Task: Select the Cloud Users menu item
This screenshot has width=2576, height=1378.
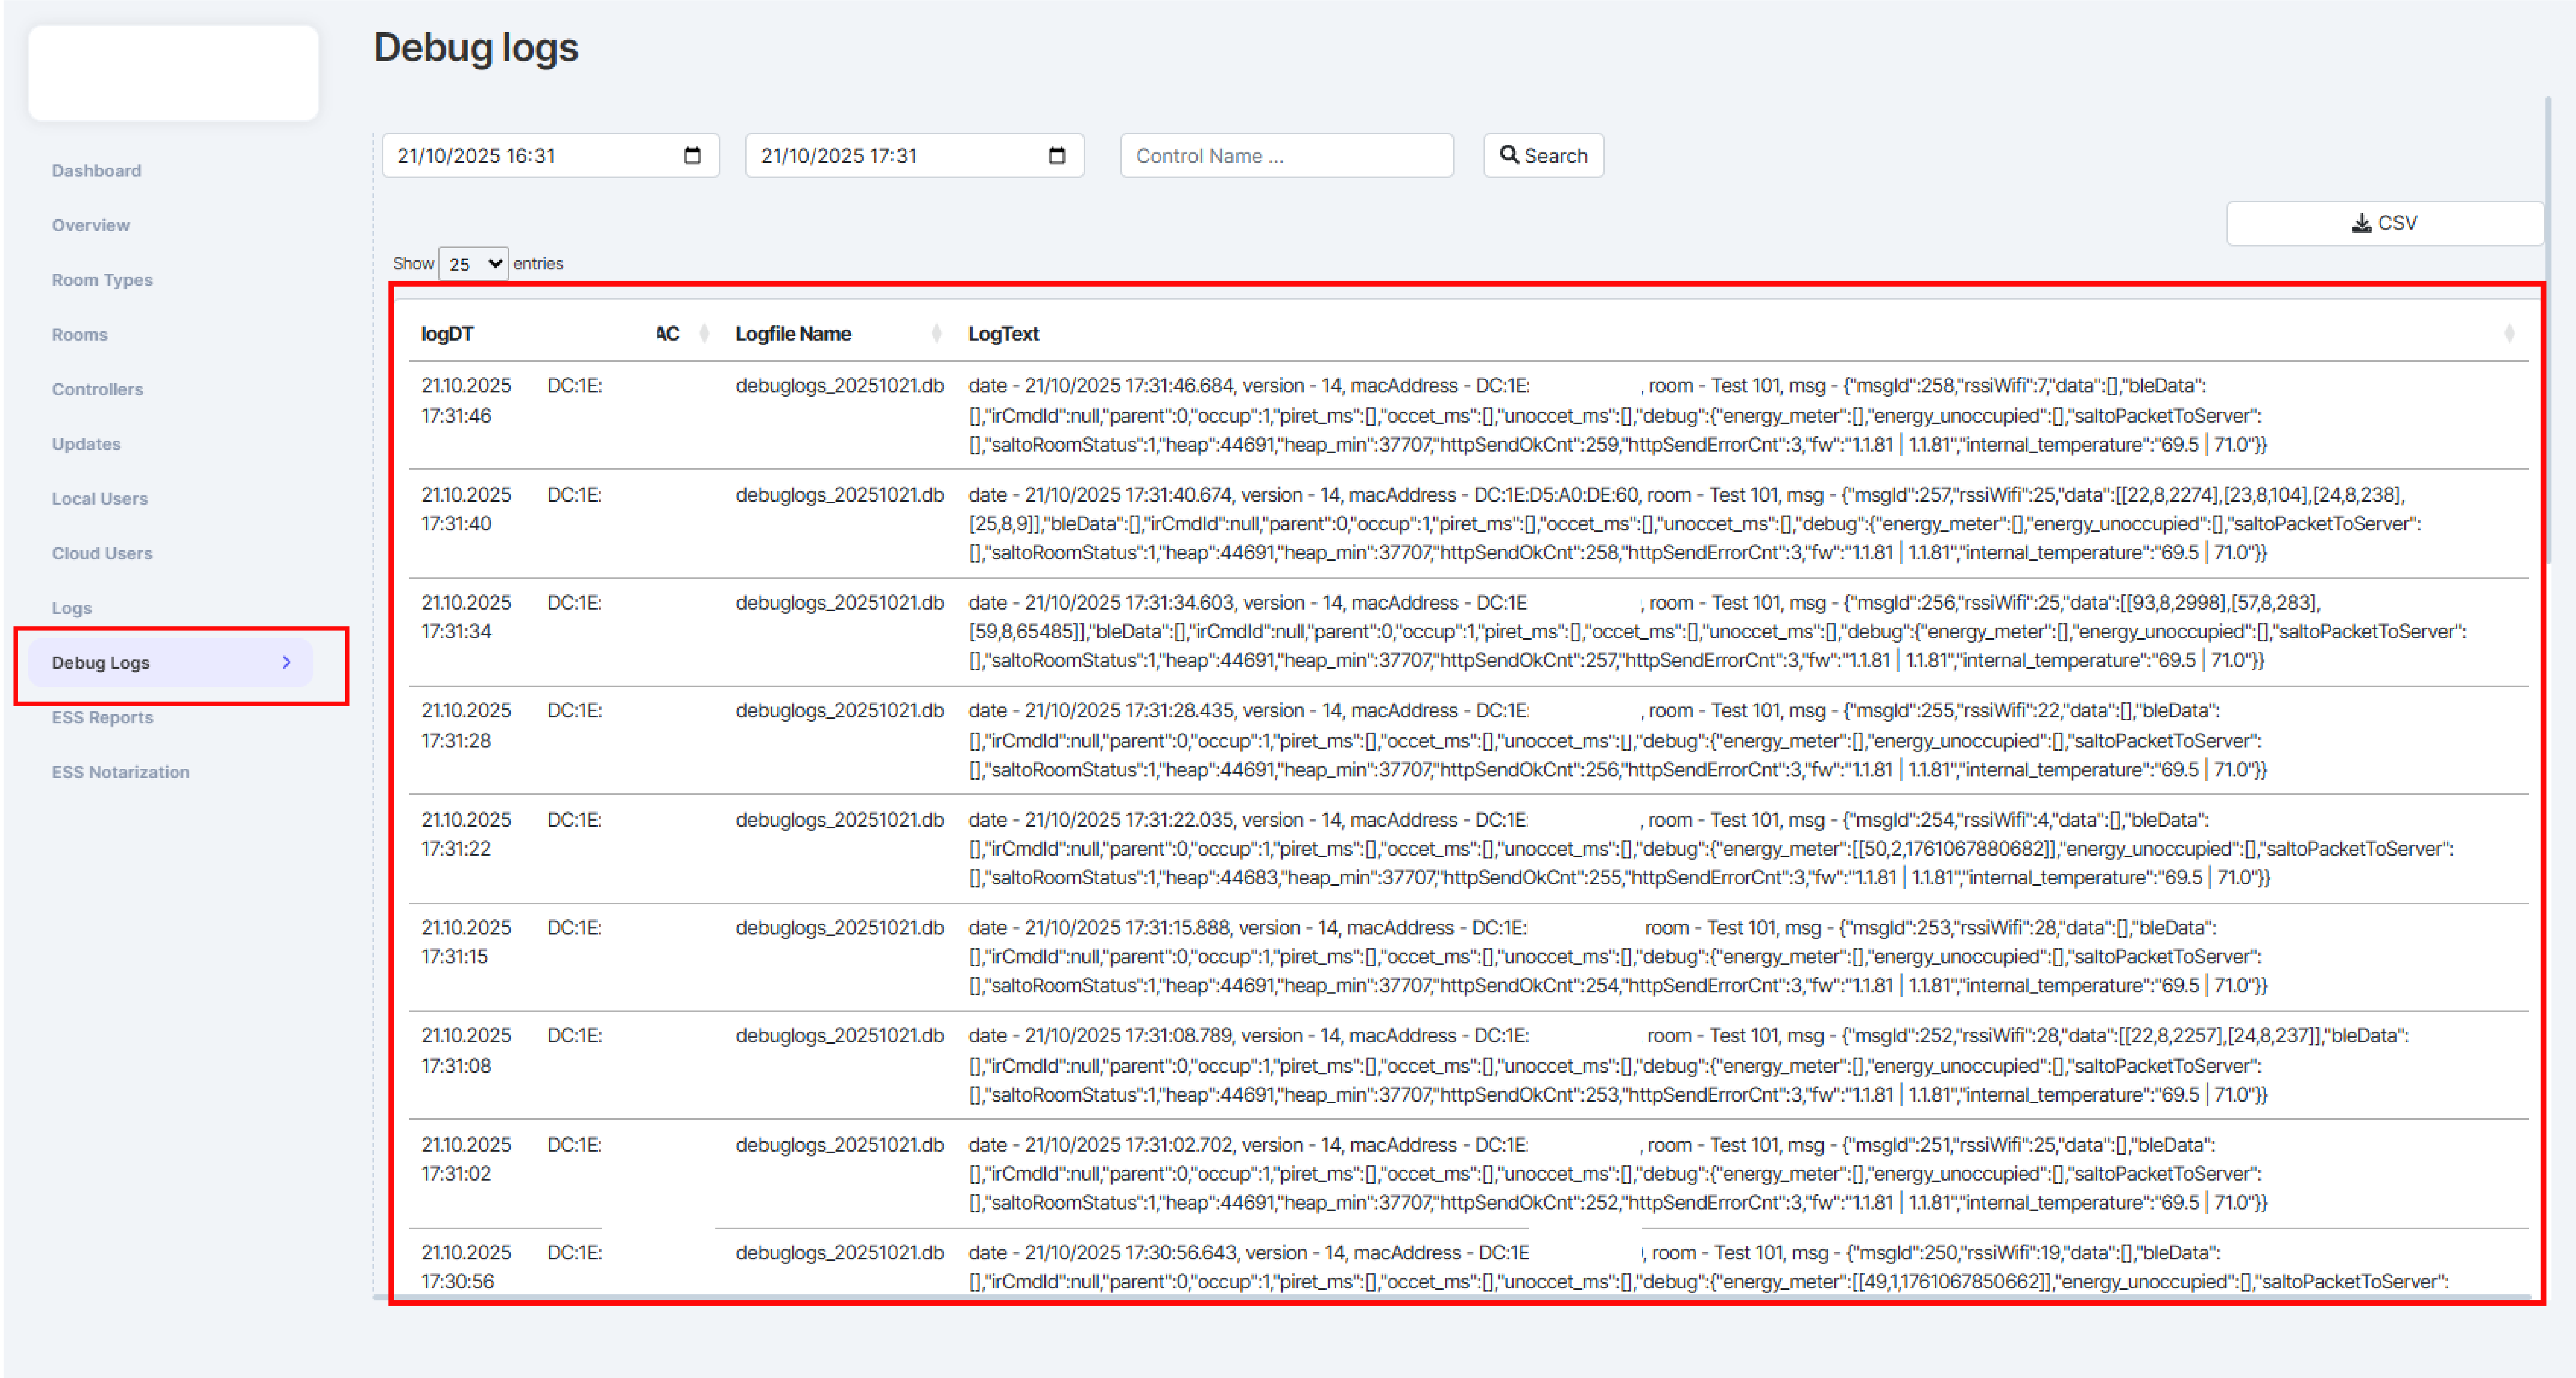Action: [x=102, y=554]
